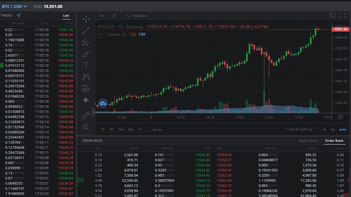
Task: Select the crosshair cursor tool
Action: pyautogui.click(x=86, y=20)
